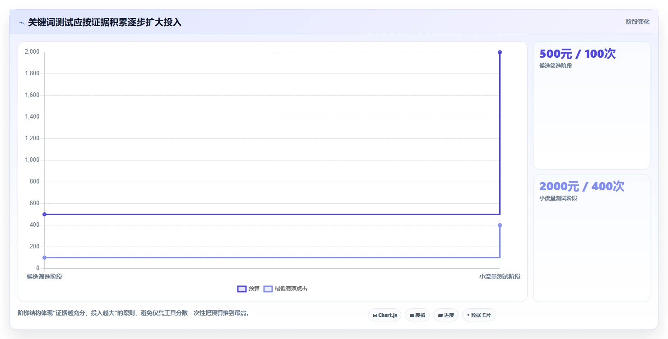Click the footer note starting with 阶梯结构体现
This screenshot has width=668, height=339.
pos(134,313)
